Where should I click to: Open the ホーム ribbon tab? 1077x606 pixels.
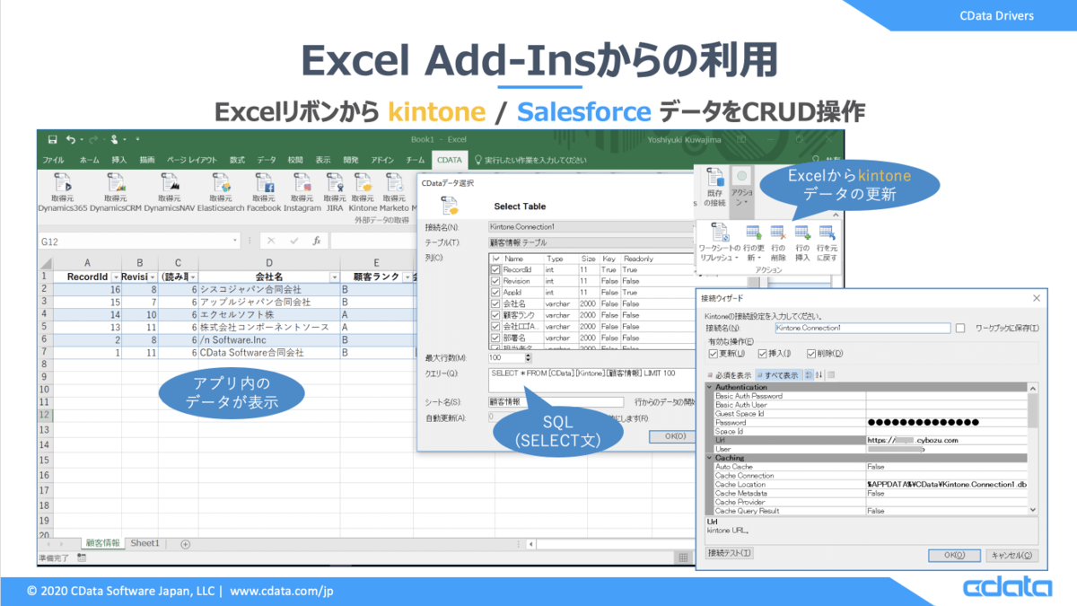(90, 160)
